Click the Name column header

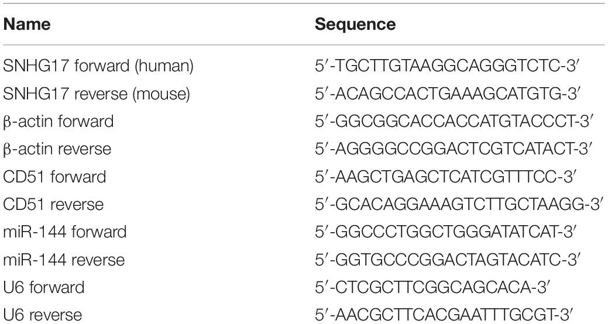[x=27, y=25]
